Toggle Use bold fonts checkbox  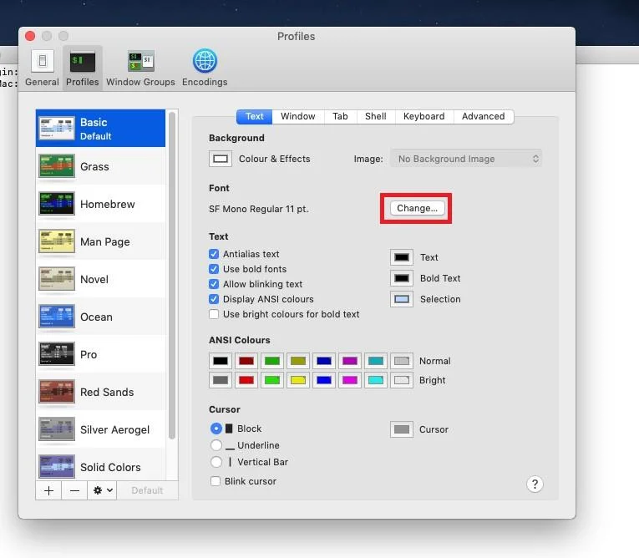[214, 269]
